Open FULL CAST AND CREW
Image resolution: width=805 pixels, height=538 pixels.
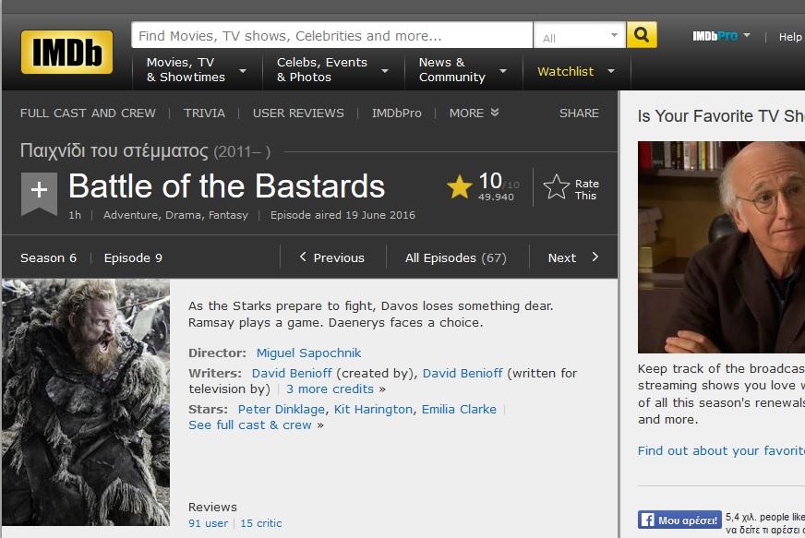(x=88, y=113)
